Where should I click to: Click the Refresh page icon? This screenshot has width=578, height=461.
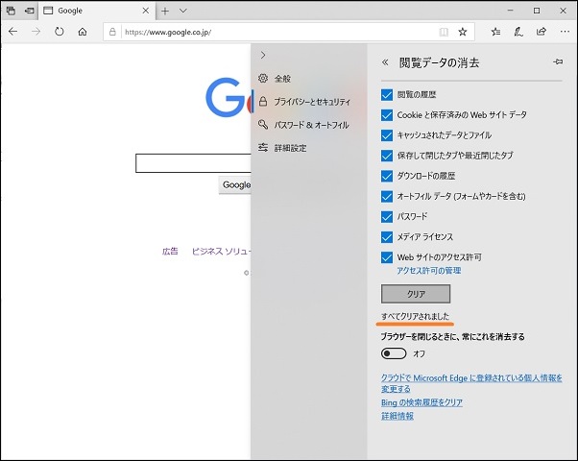tap(60, 32)
